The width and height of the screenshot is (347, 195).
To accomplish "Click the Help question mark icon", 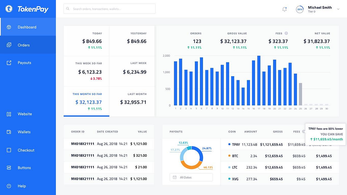I will pyautogui.click(x=9, y=186).
